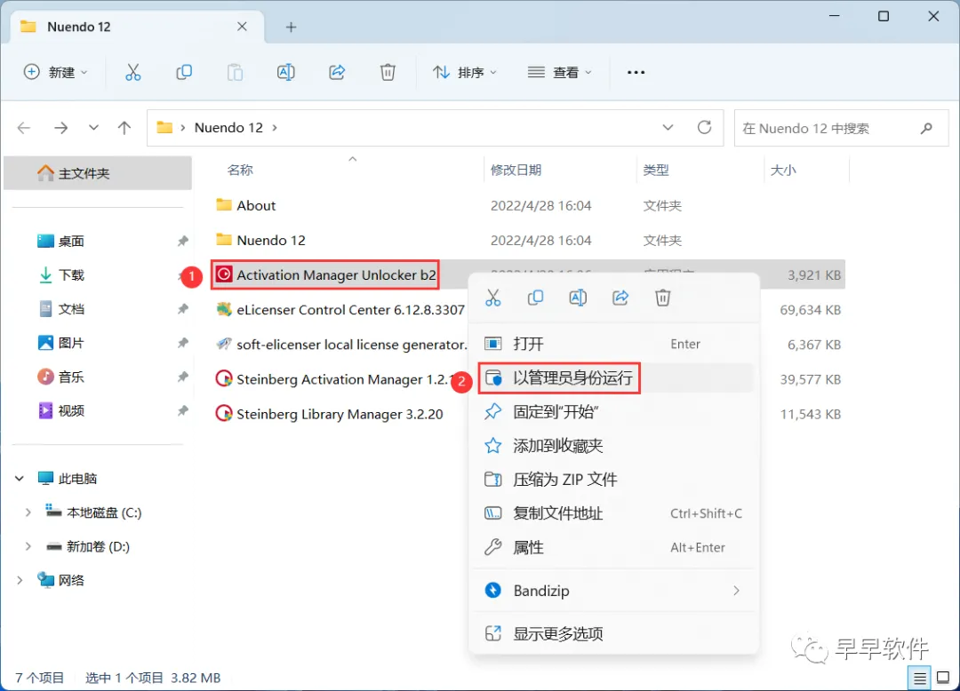Click the Nuendo 12 breadcrumb in address bar
This screenshot has height=691, width=960.
pyautogui.click(x=228, y=128)
